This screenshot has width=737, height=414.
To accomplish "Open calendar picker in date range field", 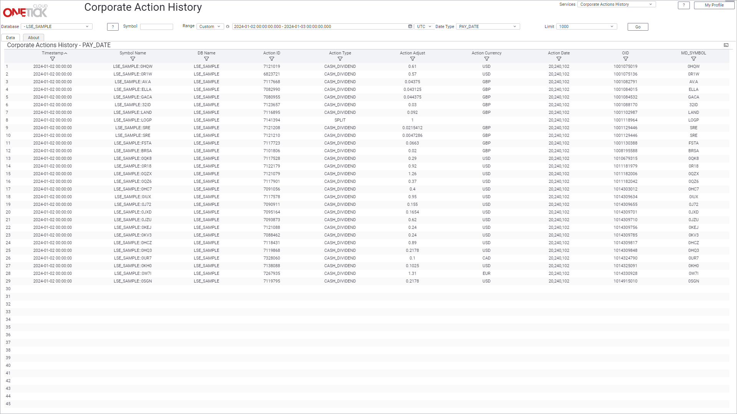I will pyautogui.click(x=410, y=26).
